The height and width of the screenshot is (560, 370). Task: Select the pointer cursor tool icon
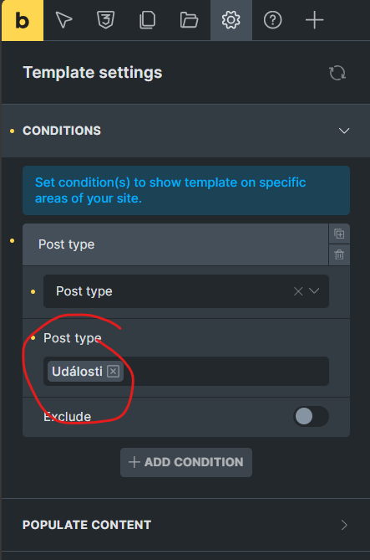pyautogui.click(x=64, y=20)
